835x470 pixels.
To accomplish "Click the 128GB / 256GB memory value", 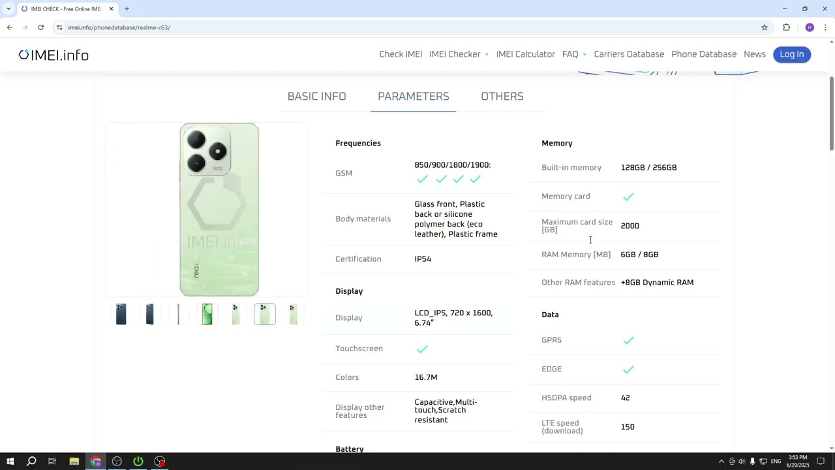I will click(648, 168).
